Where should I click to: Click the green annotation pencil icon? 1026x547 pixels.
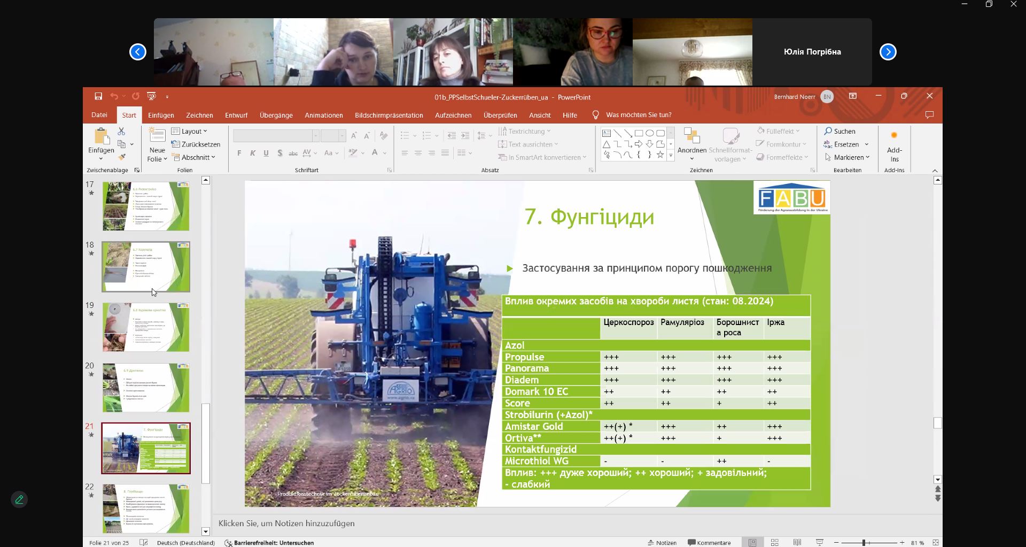pos(19,499)
